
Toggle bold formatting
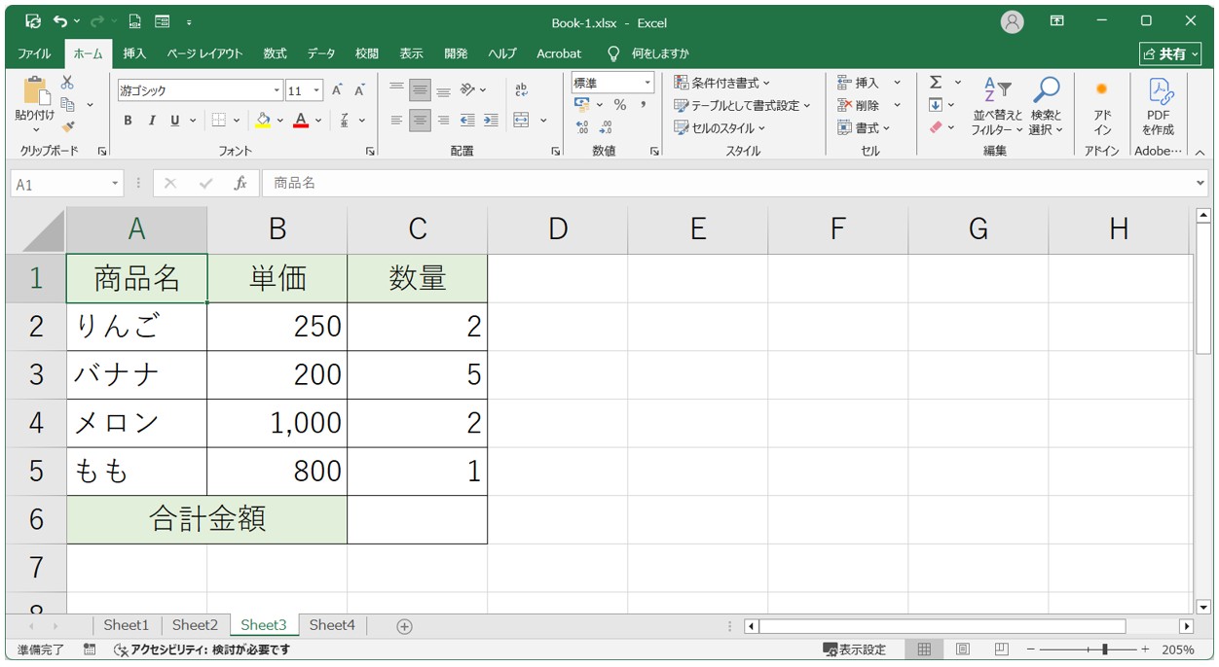(x=128, y=121)
